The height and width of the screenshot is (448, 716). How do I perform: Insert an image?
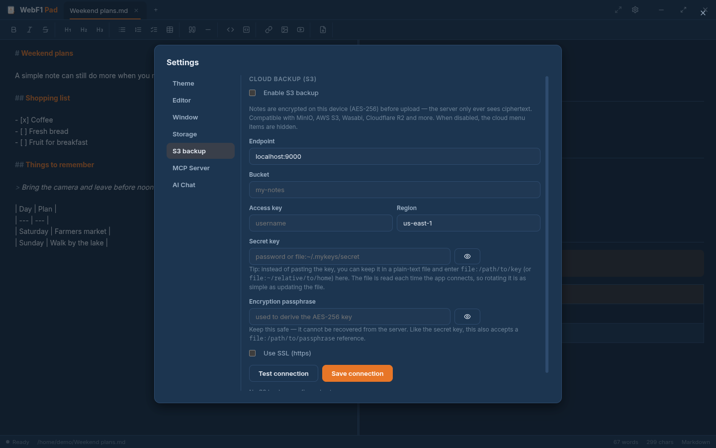pos(285,30)
